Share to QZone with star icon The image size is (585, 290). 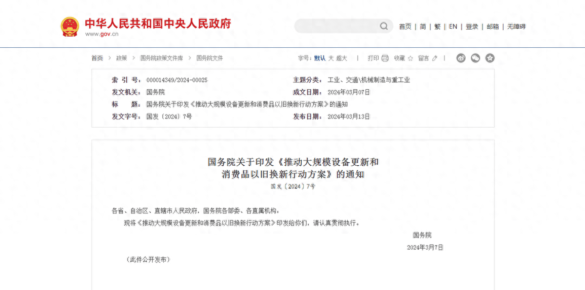490,58
